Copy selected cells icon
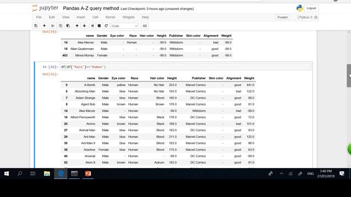The height and width of the screenshot is (197, 351). coord(60,26)
